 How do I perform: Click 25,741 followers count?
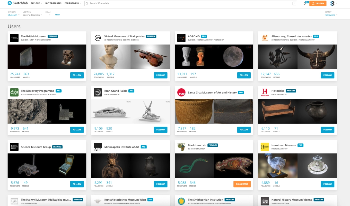pyautogui.click(x=15, y=74)
